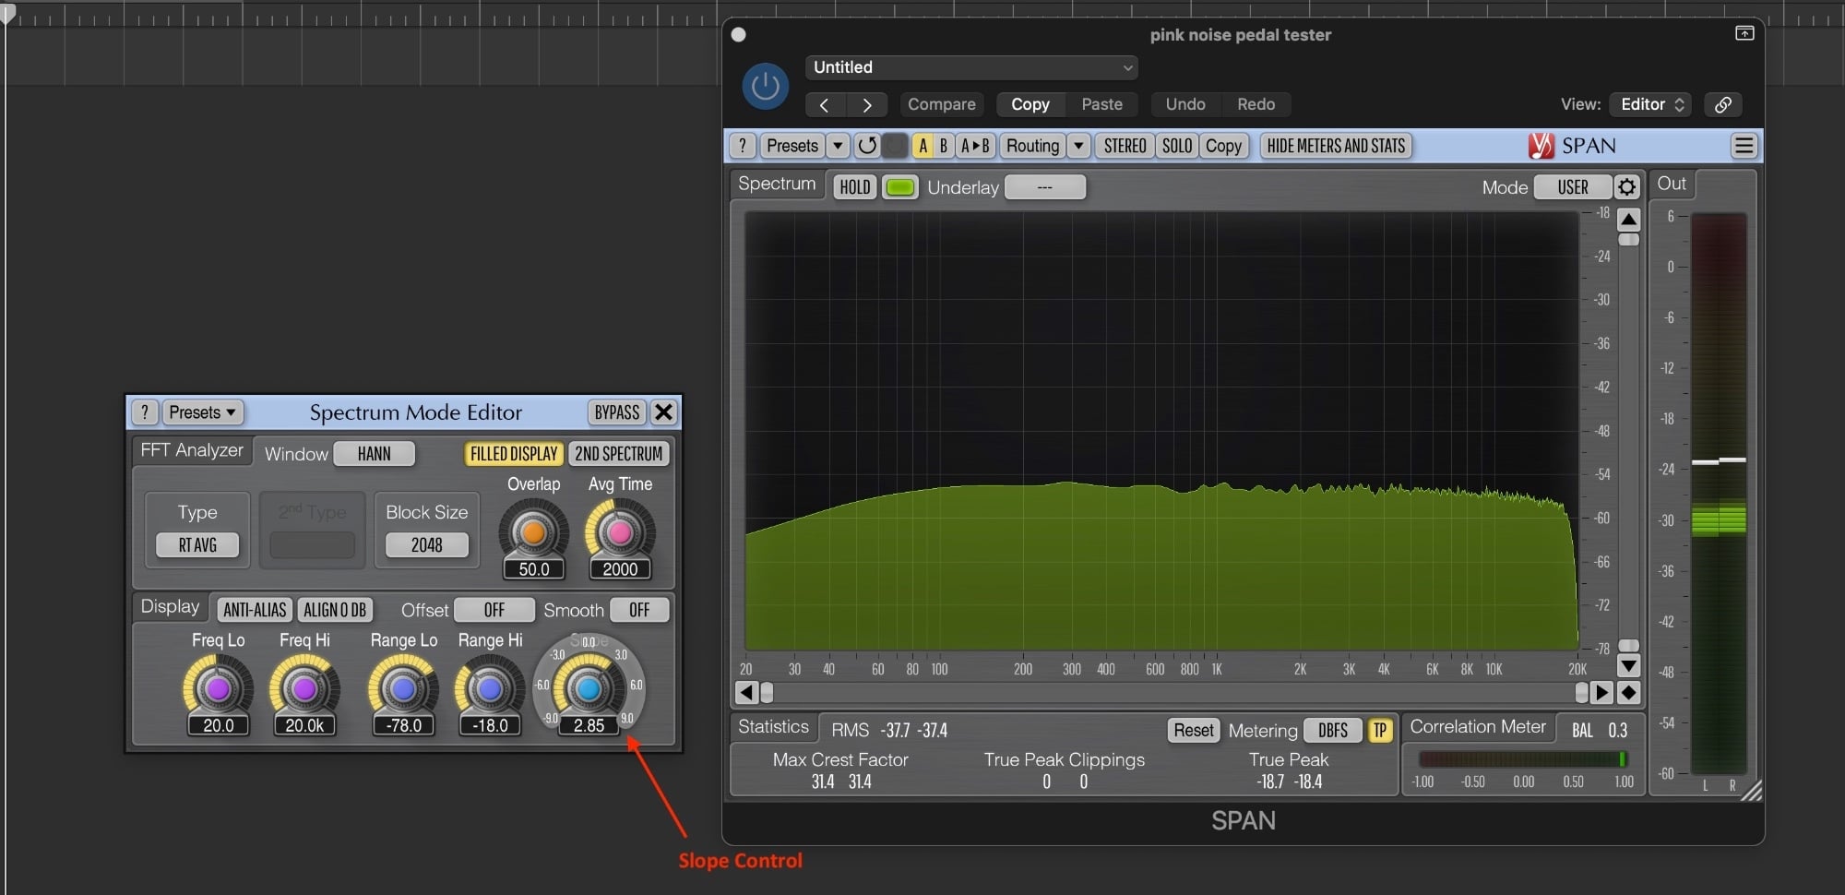The height and width of the screenshot is (895, 1845).
Task: Click the link icon beside the View selector
Action: click(1722, 104)
